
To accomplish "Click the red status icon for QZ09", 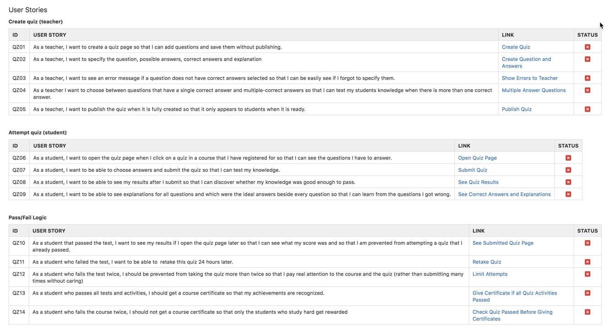I will [568, 194].
